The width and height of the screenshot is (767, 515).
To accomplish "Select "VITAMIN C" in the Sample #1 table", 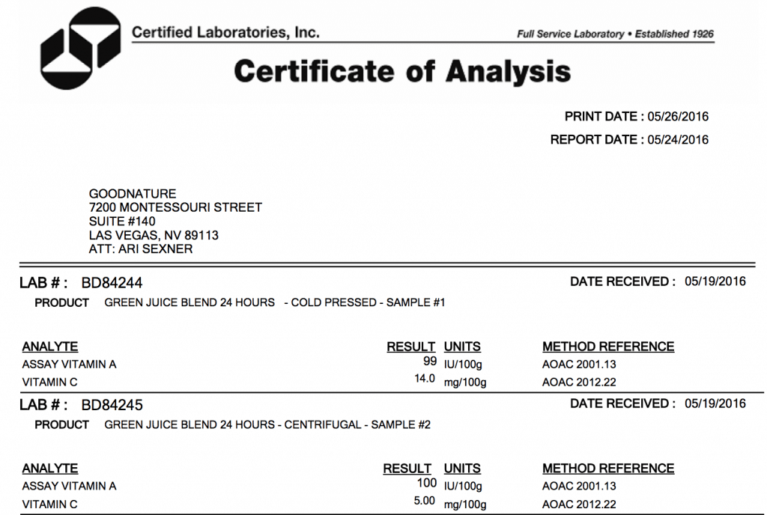I will pos(50,382).
